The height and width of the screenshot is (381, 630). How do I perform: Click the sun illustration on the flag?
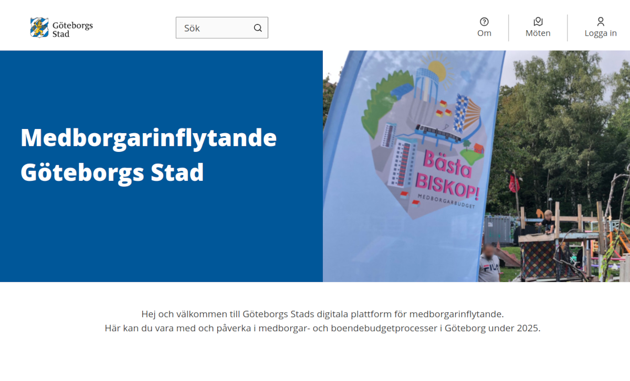click(437, 70)
